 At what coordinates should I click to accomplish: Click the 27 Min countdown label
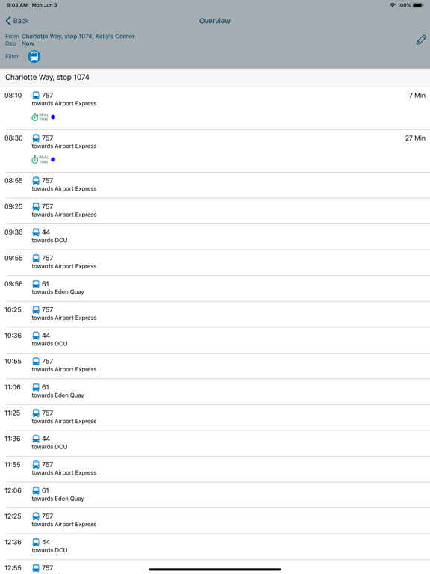point(415,138)
